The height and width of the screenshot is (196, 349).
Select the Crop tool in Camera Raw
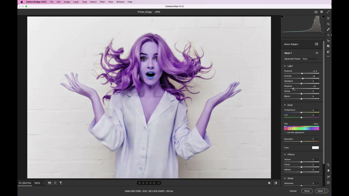[x=328, y=24]
